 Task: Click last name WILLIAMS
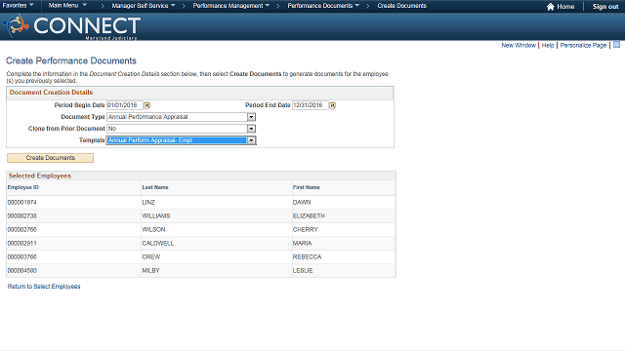click(x=156, y=216)
